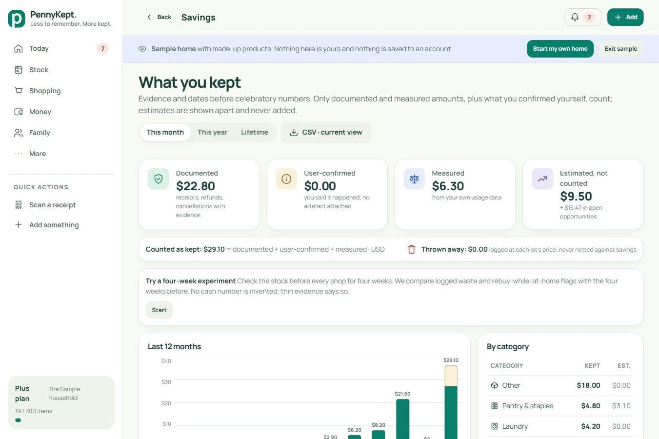This screenshot has width=659, height=439.
Task: Click the Plus plan items progress bar
Action: coord(61,420)
